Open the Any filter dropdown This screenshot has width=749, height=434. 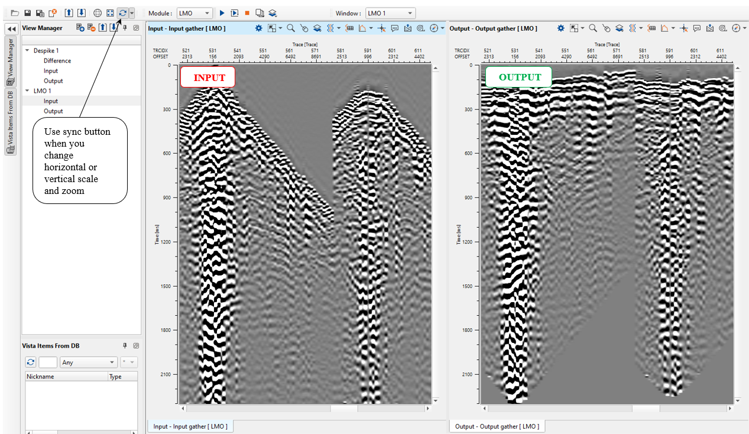(x=89, y=362)
